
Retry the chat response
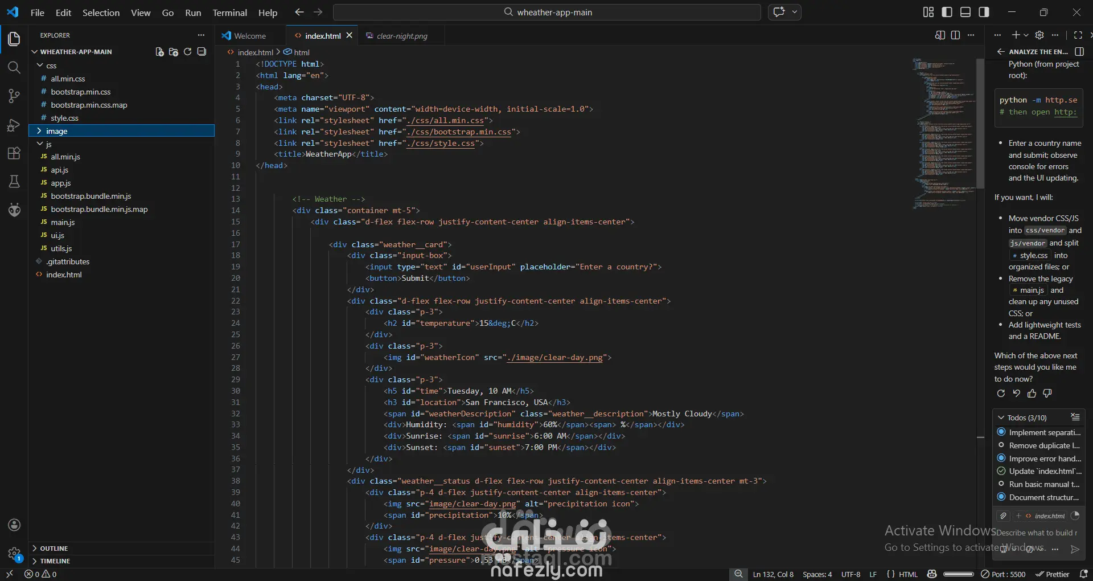point(1001,394)
